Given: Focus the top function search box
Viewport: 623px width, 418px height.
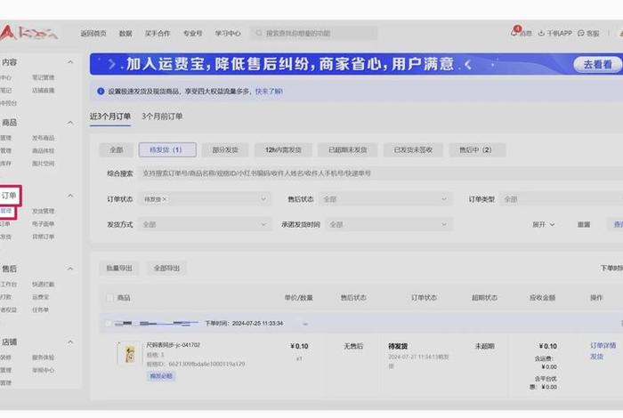Looking at the screenshot, I should (313, 33).
